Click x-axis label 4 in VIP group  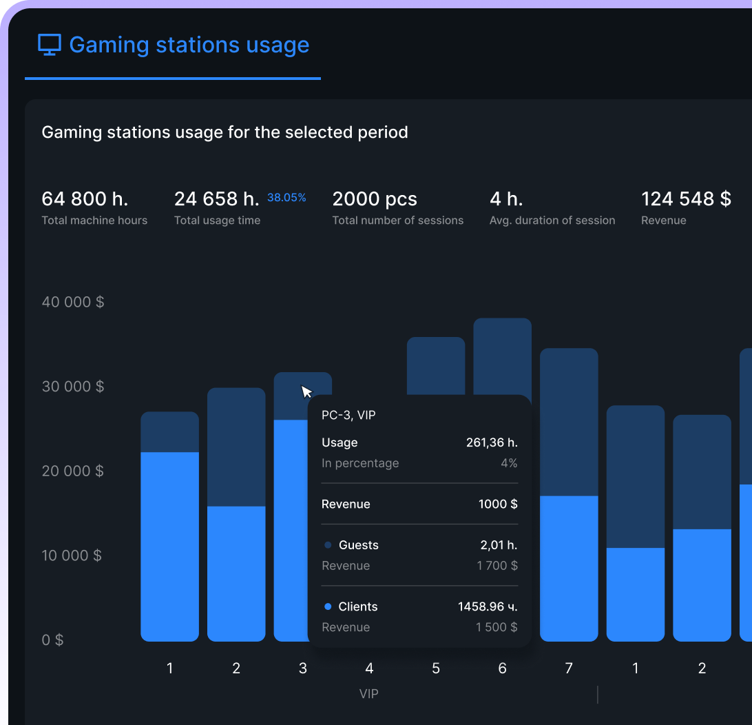click(x=369, y=668)
